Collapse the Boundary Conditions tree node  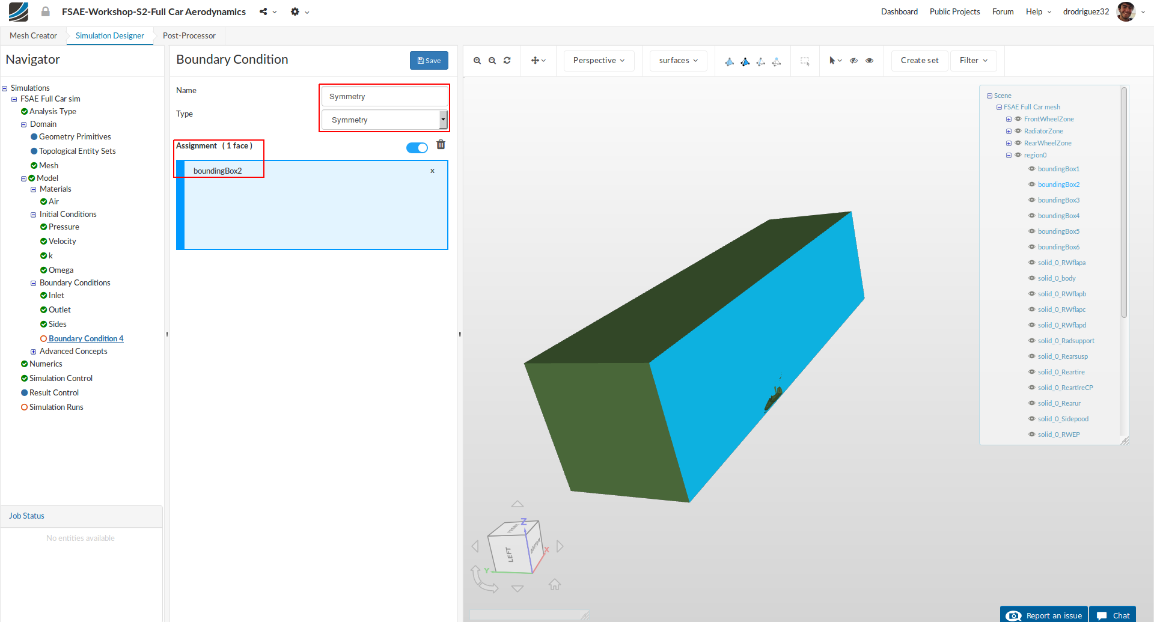(x=34, y=283)
